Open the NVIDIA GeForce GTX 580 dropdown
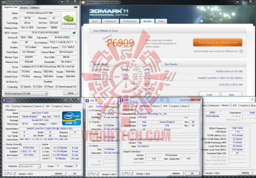This screenshot has height=178, width=256. (x=26, y=94)
